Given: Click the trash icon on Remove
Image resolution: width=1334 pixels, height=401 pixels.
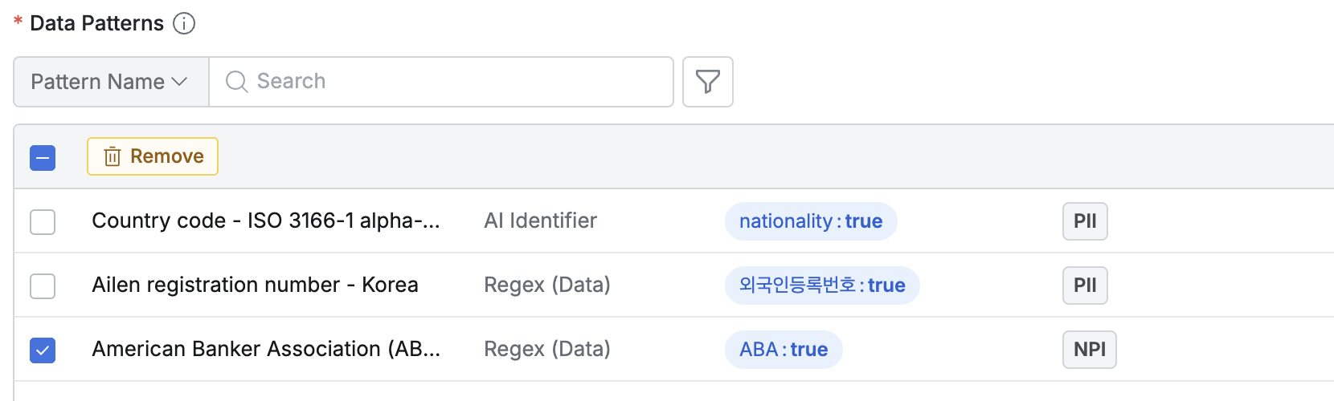Looking at the screenshot, I should [x=113, y=156].
